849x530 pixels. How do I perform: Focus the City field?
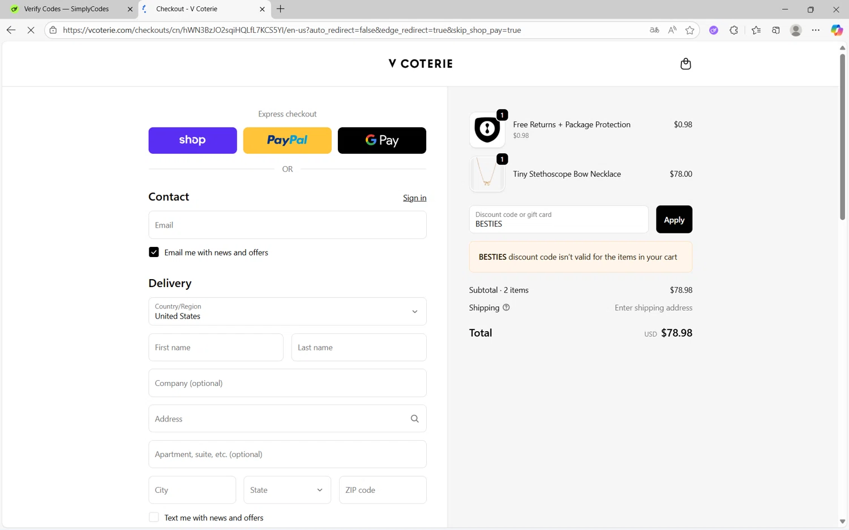tap(192, 490)
